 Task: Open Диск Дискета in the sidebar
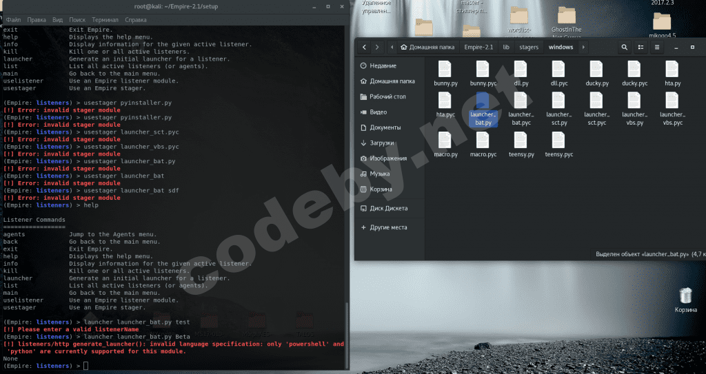[389, 209]
